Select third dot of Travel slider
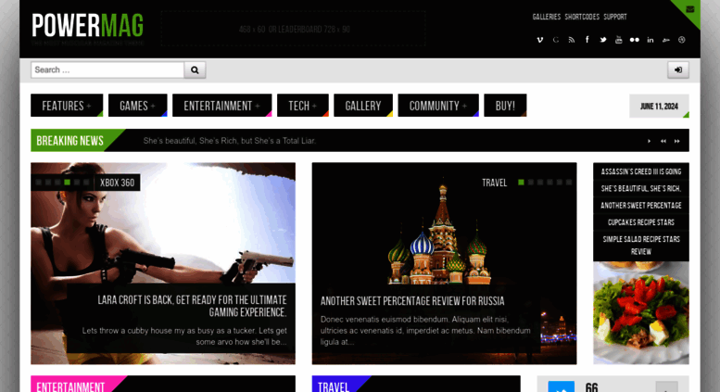Screen dimensions: 720x392 pos(540,183)
